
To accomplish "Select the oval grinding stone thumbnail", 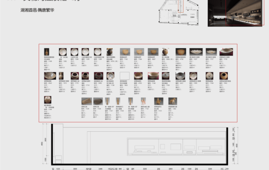I will (98, 101).
